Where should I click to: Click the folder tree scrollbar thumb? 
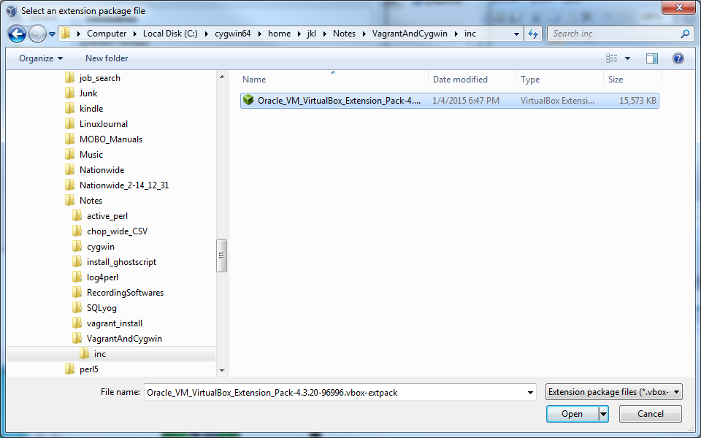pos(222,255)
